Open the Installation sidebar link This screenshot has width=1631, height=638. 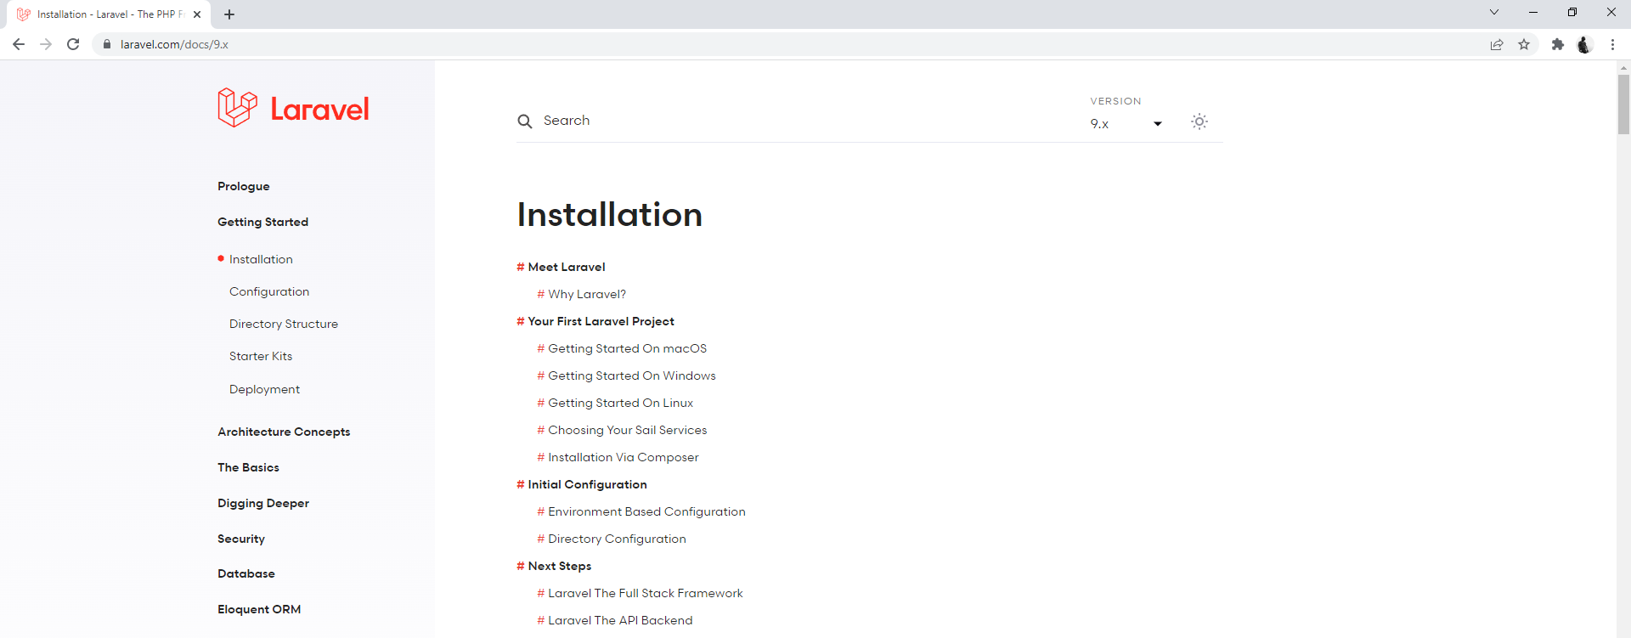261,259
